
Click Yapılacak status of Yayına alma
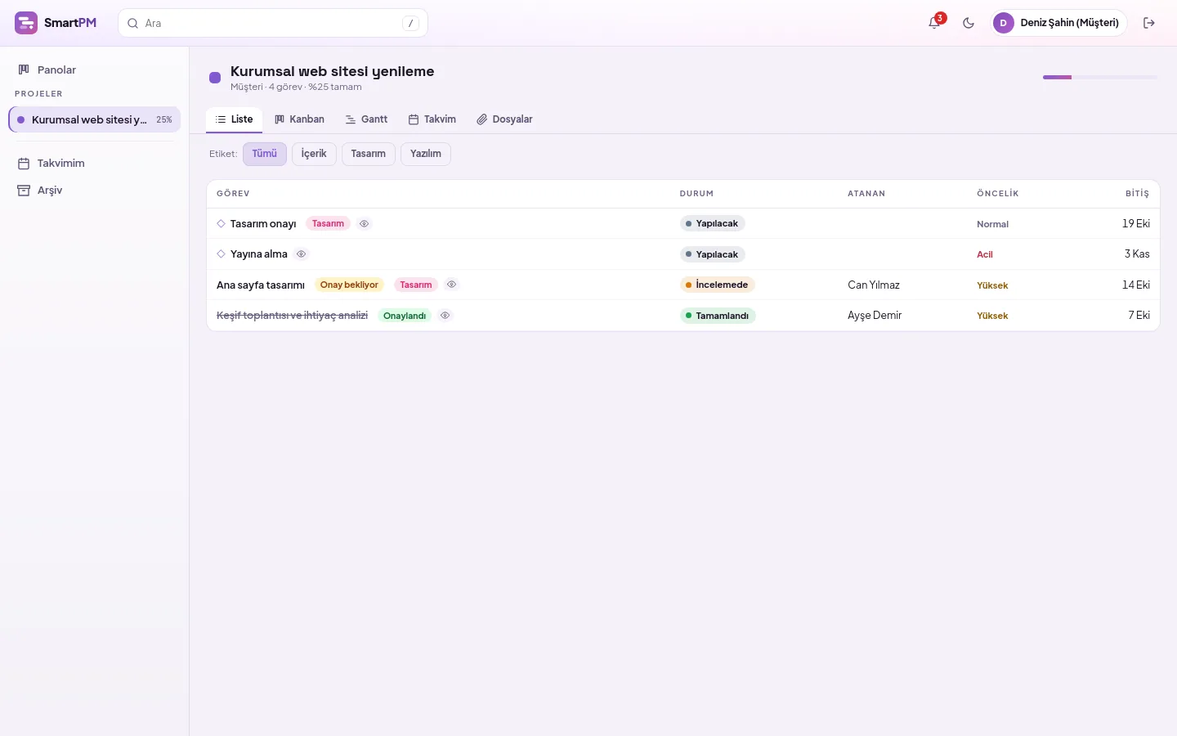(713, 254)
